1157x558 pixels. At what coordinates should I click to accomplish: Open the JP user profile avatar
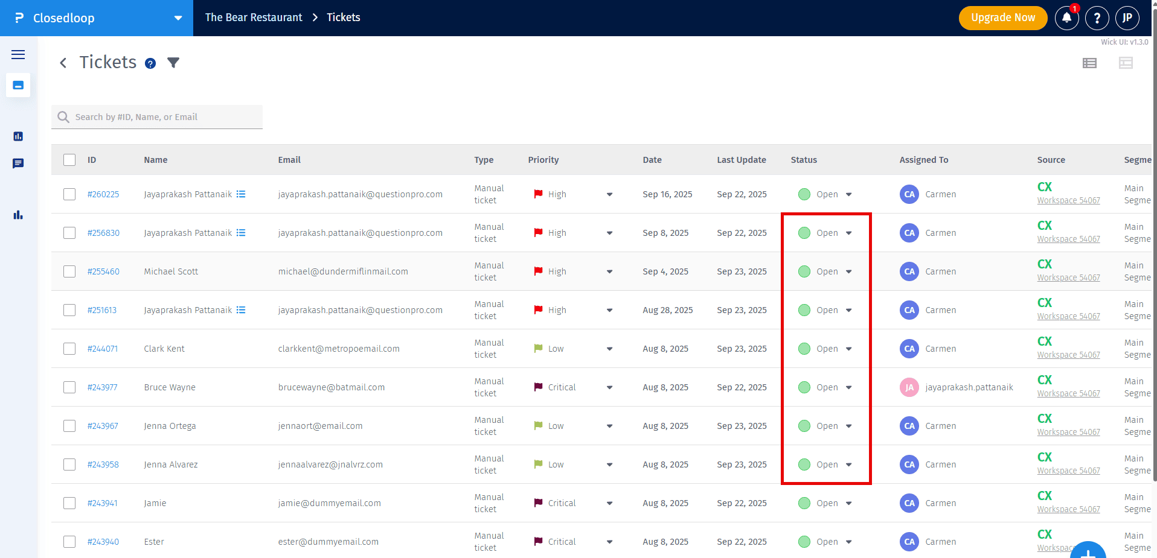(1127, 18)
